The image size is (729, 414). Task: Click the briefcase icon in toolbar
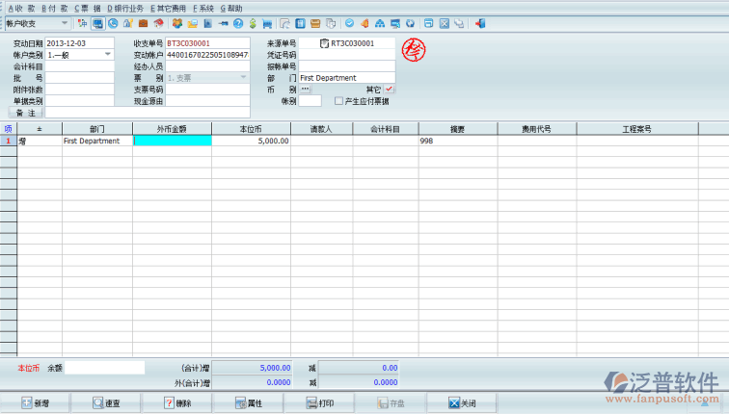[x=143, y=22]
